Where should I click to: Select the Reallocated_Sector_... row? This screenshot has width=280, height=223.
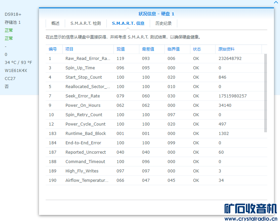[155, 87]
